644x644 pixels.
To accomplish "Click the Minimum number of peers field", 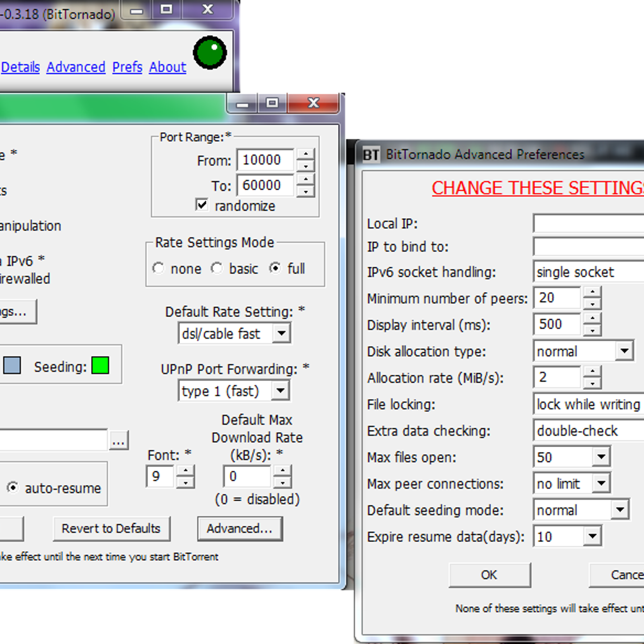I will pyautogui.click(x=557, y=298).
